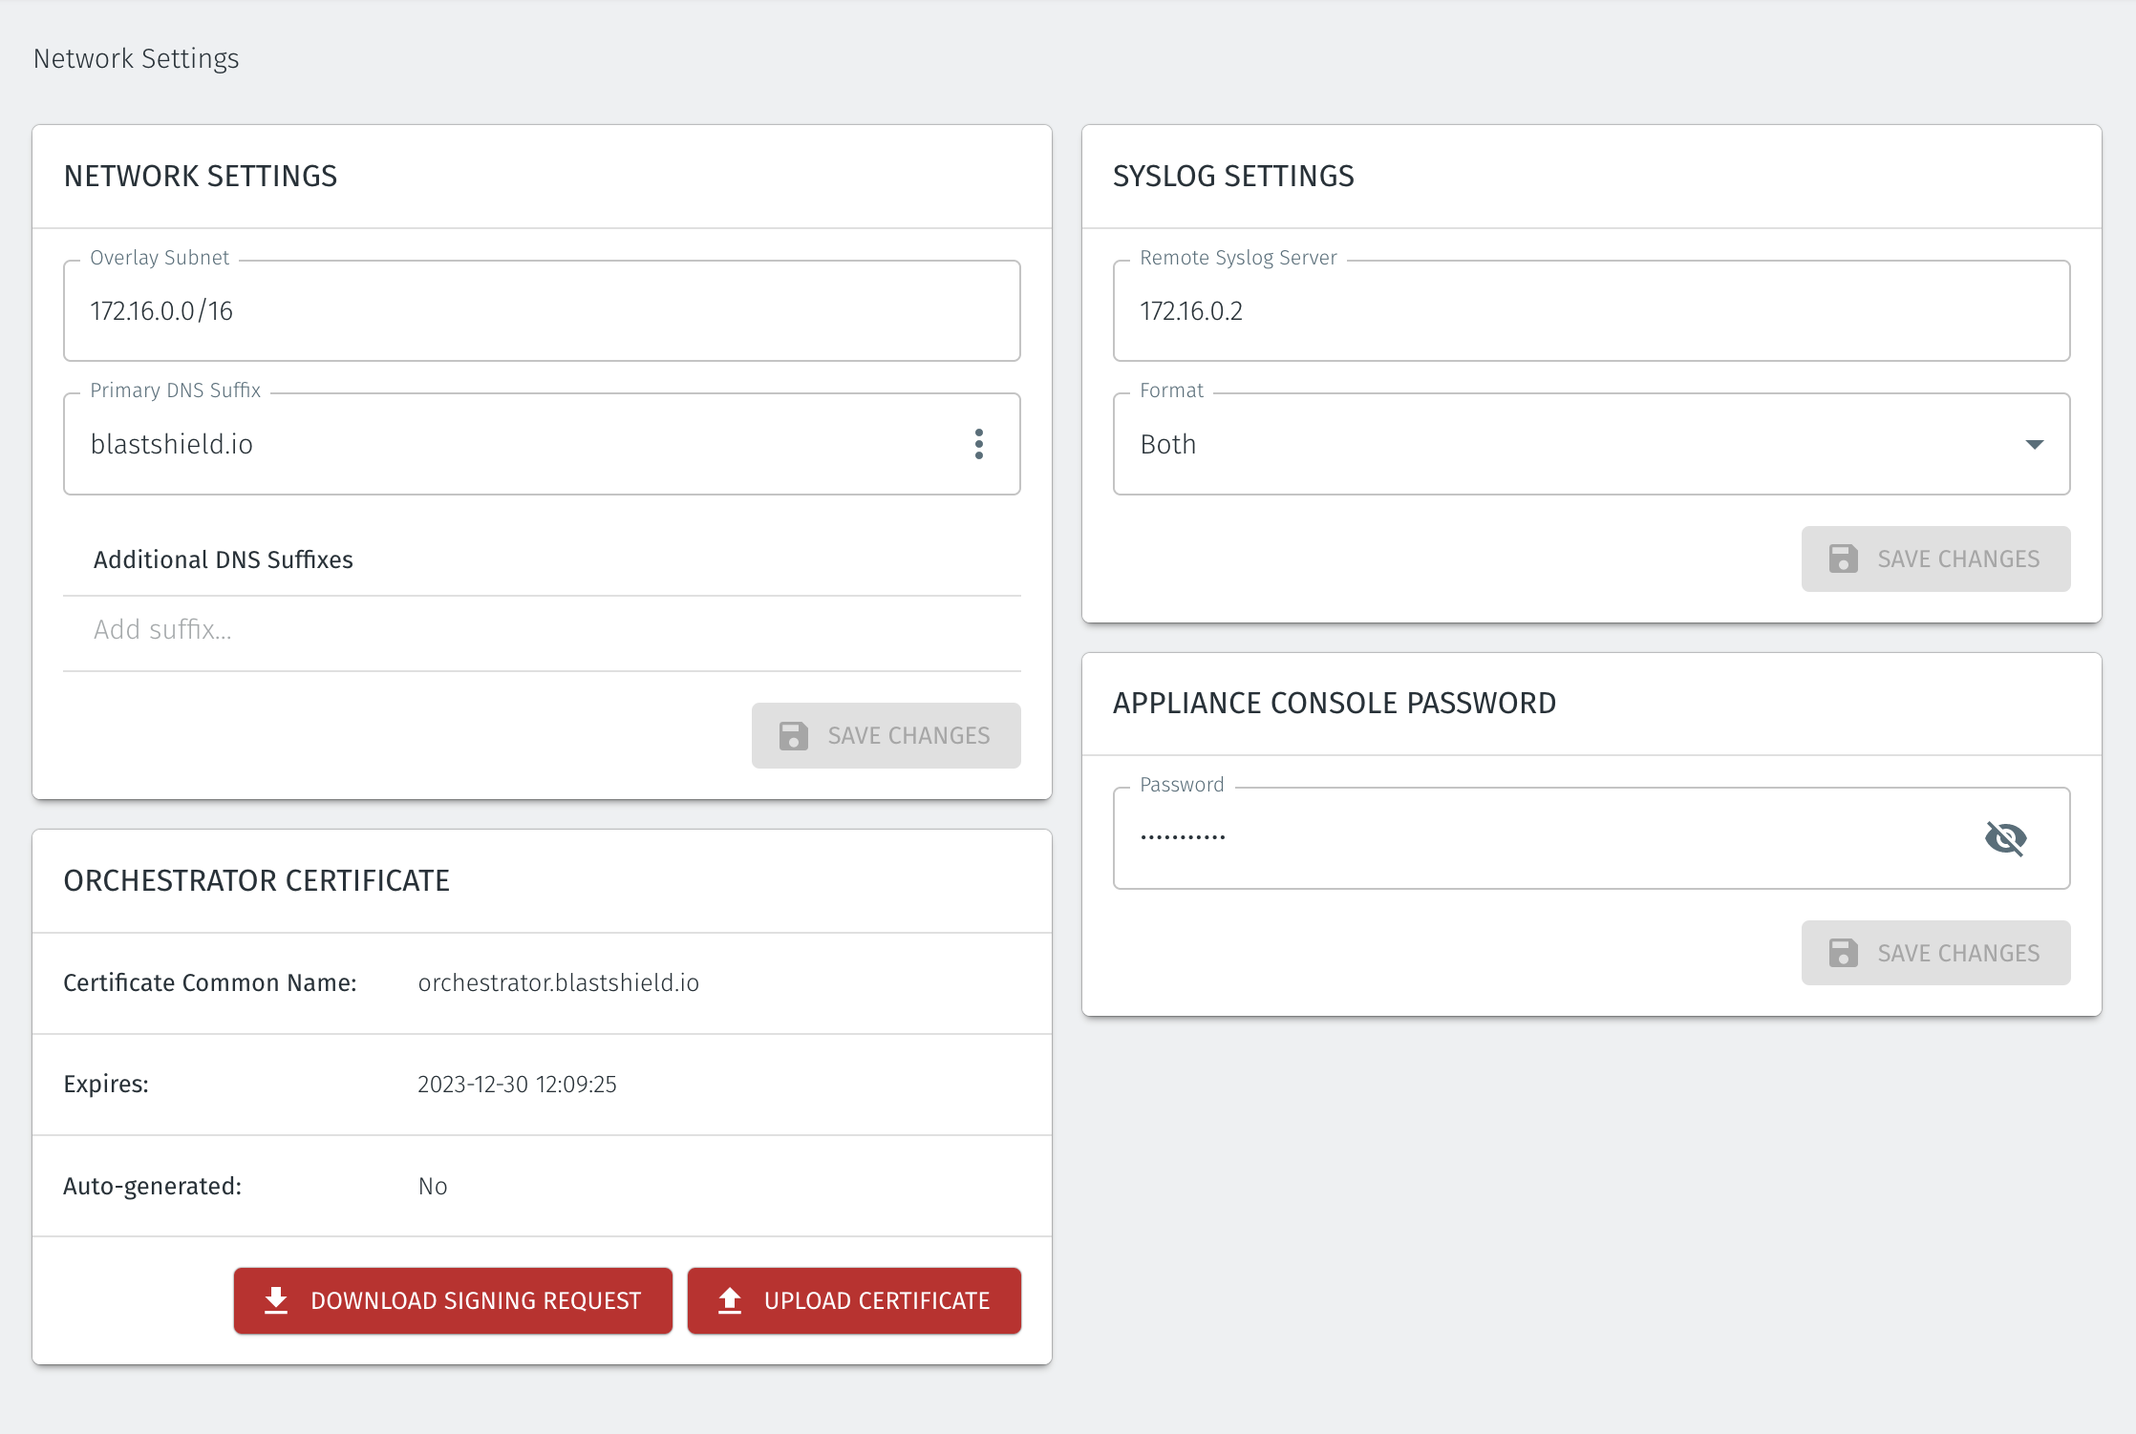Click the upload icon on Upload Certificate

pos(729,1299)
